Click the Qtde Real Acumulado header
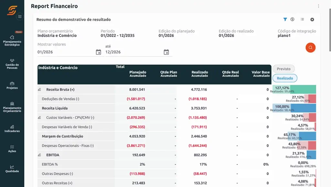 click(230, 74)
